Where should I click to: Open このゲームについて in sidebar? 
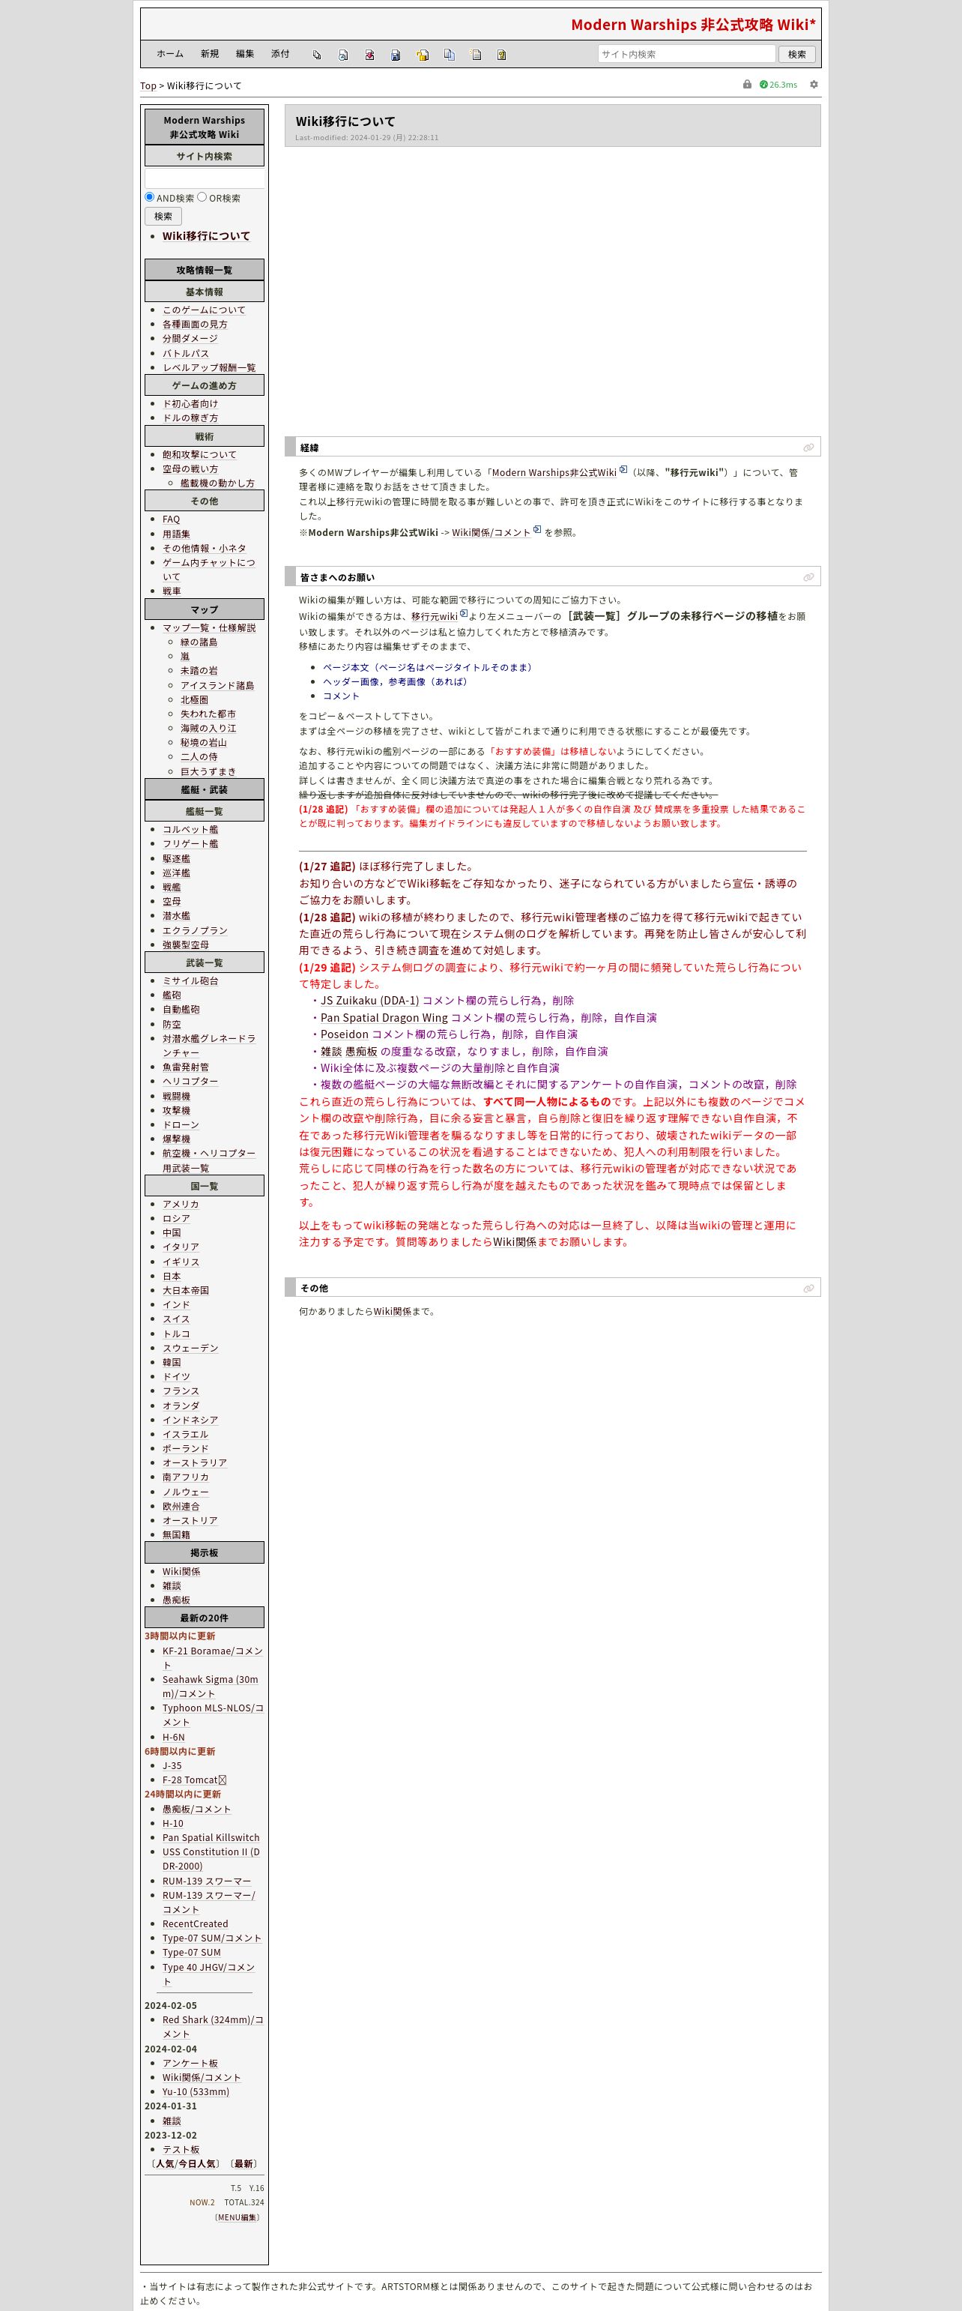(x=204, y=310)
